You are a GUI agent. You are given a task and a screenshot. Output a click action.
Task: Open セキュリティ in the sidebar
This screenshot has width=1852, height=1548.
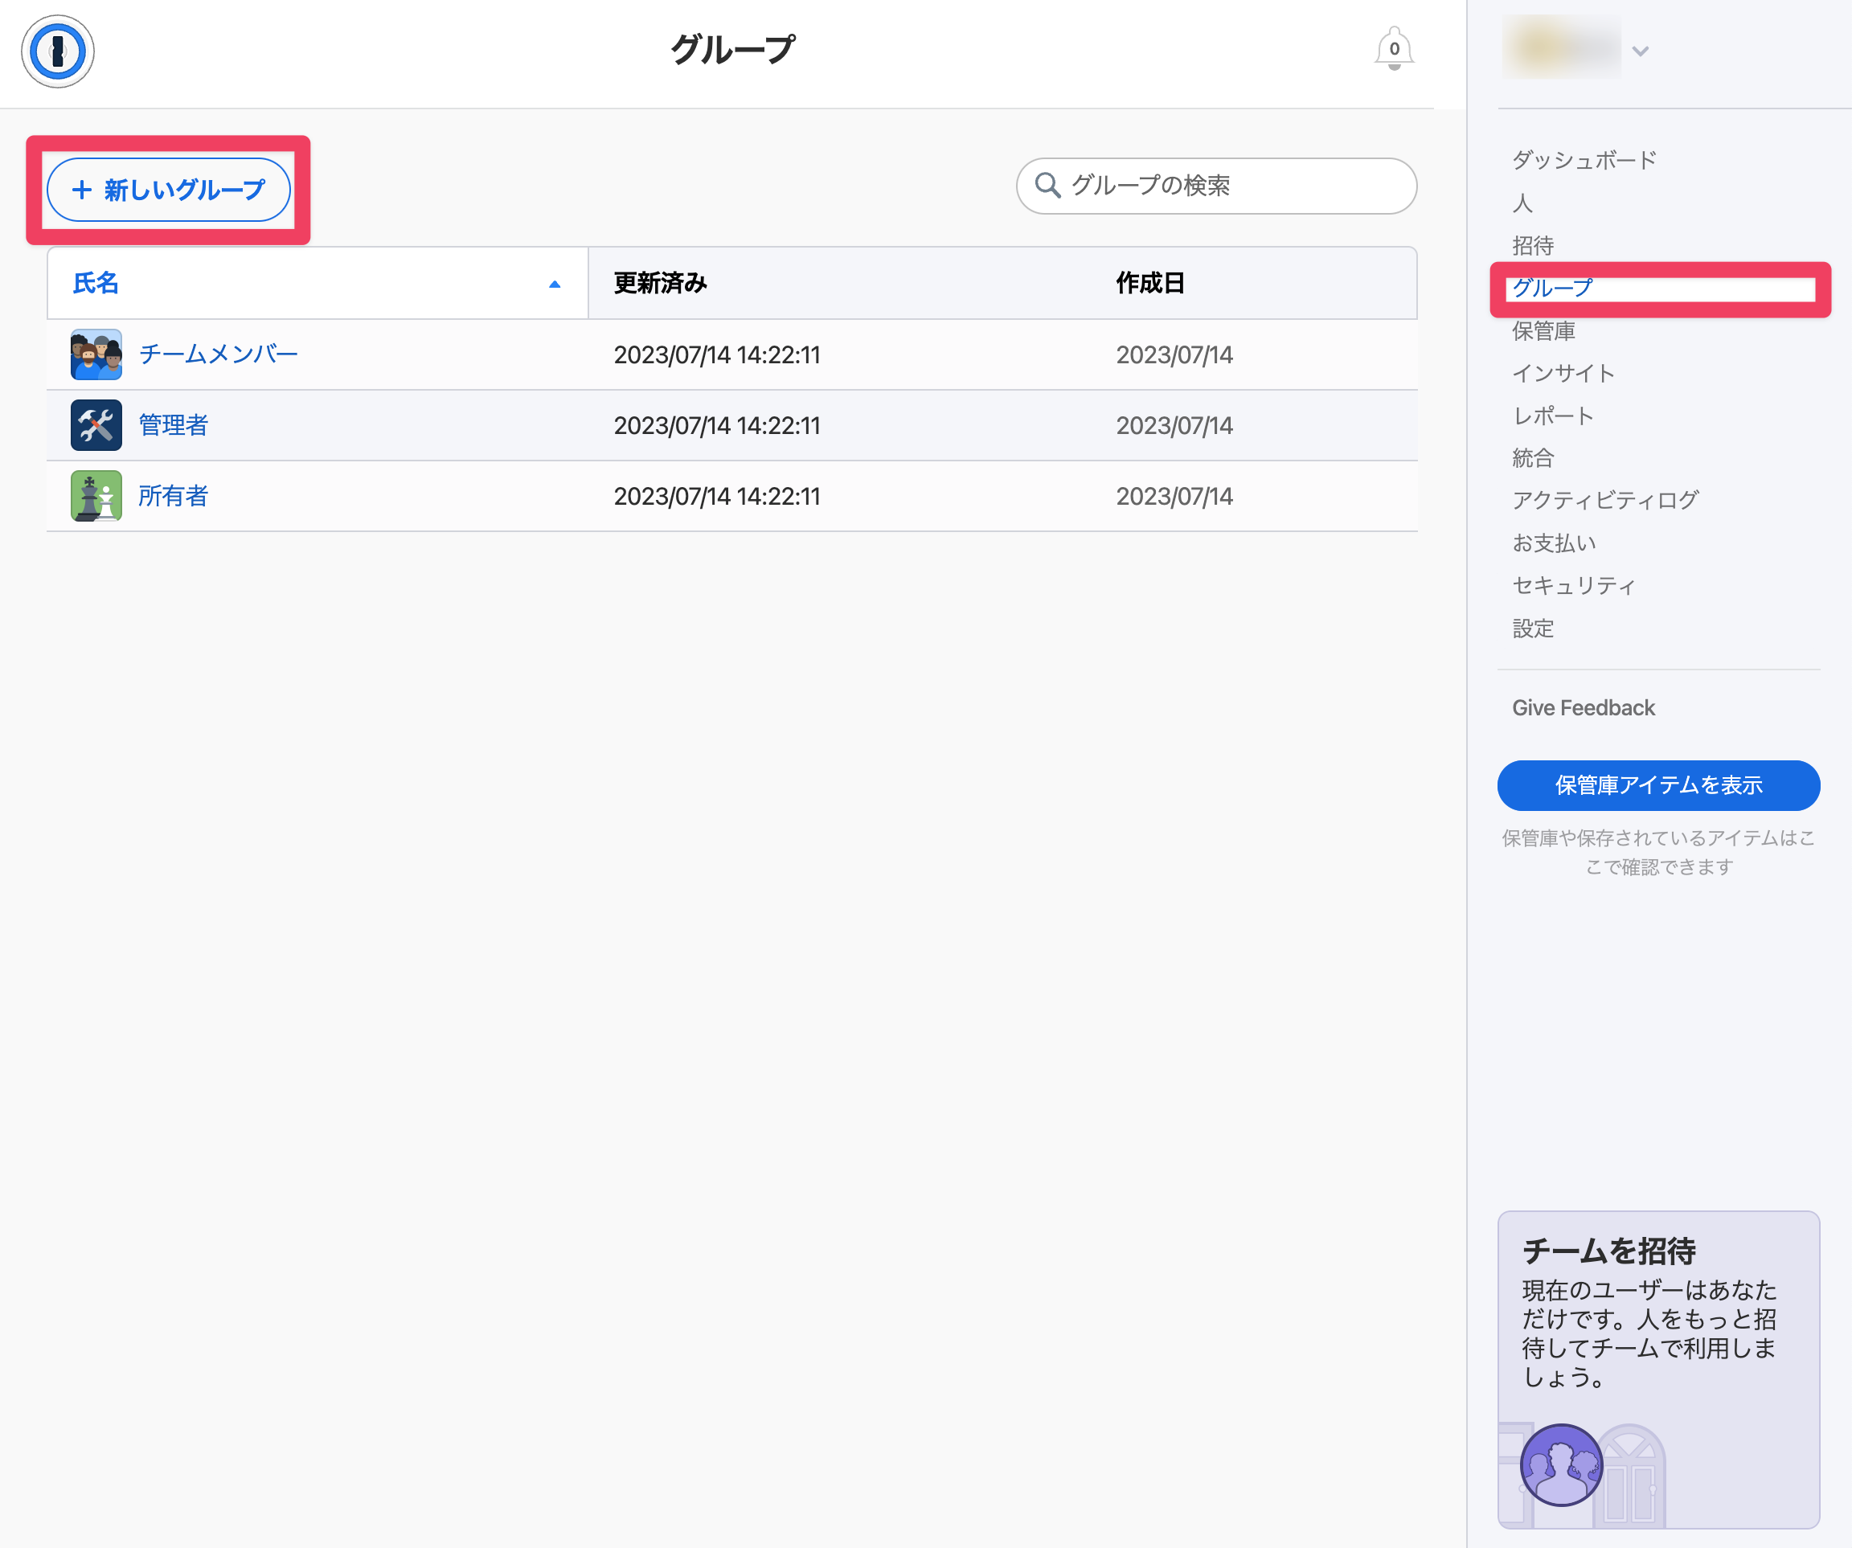tap(1574, 586)
